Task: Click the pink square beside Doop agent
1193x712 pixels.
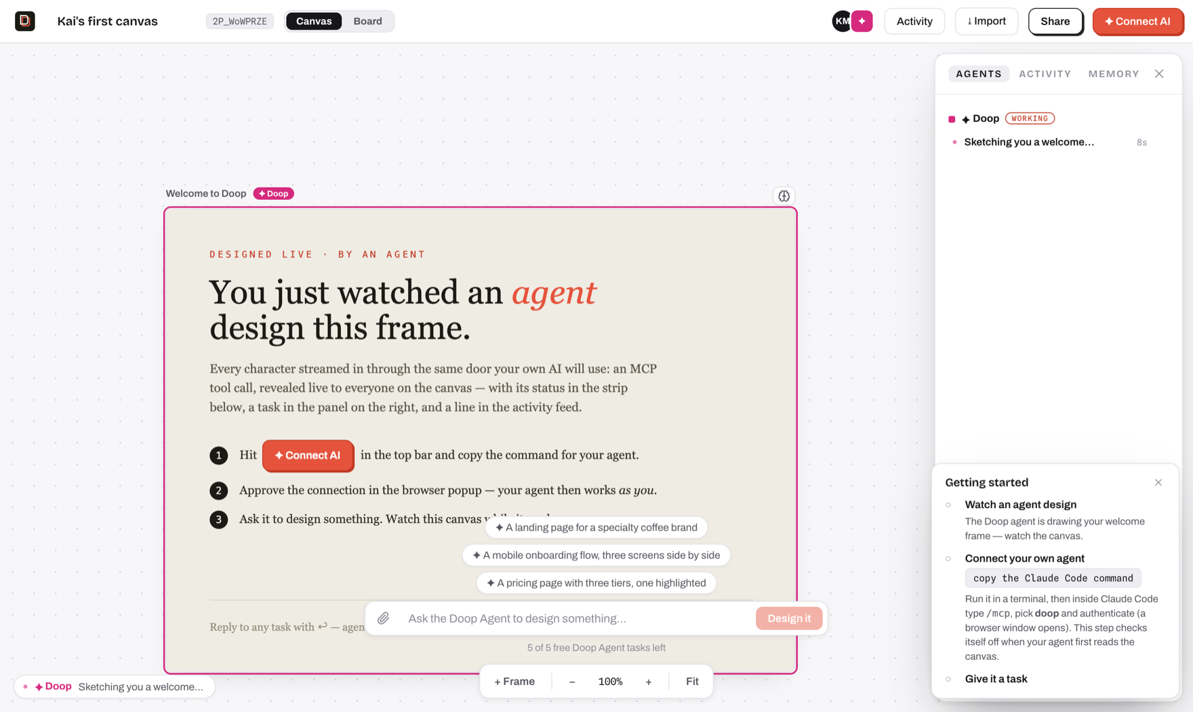Action: coord(952,119)
